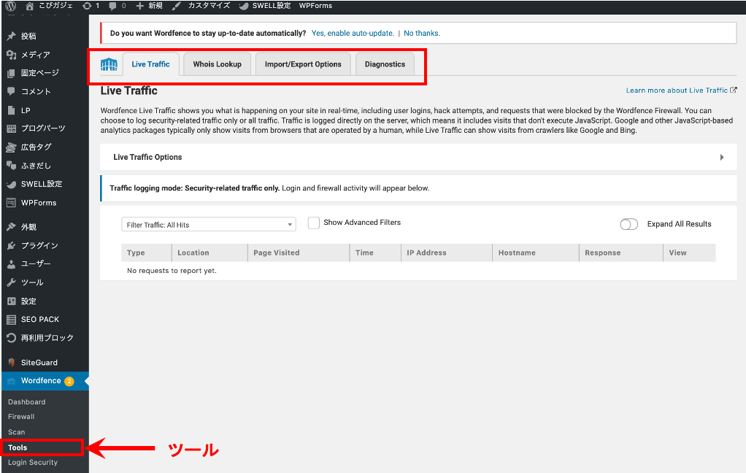746x473 pixels.
Task: Click the Location column header
Action: click(x=209, y=253)
